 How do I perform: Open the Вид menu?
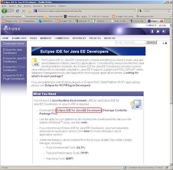click(19, 6)
